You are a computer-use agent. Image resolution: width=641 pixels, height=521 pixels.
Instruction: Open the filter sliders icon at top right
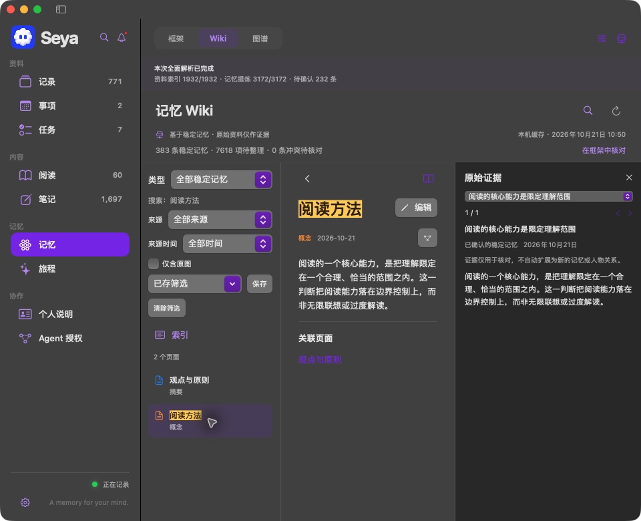coord(602,39)
